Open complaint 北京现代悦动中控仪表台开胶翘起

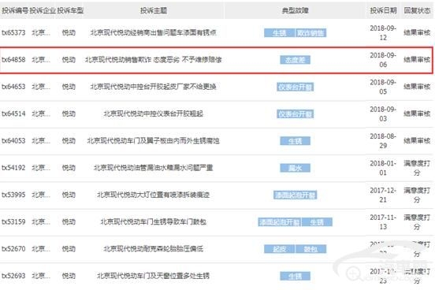coord(154,113)
